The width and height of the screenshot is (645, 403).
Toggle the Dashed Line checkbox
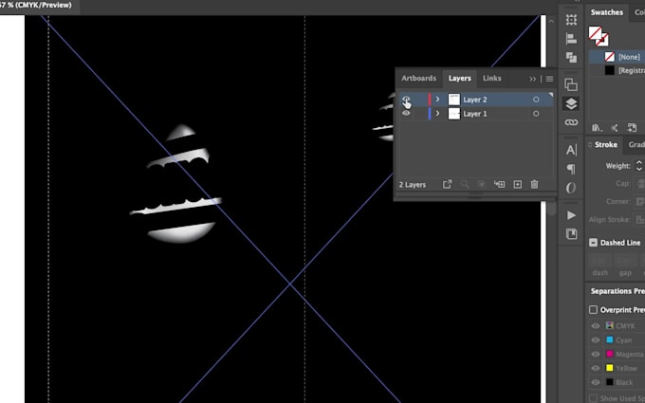coord(593,243)
